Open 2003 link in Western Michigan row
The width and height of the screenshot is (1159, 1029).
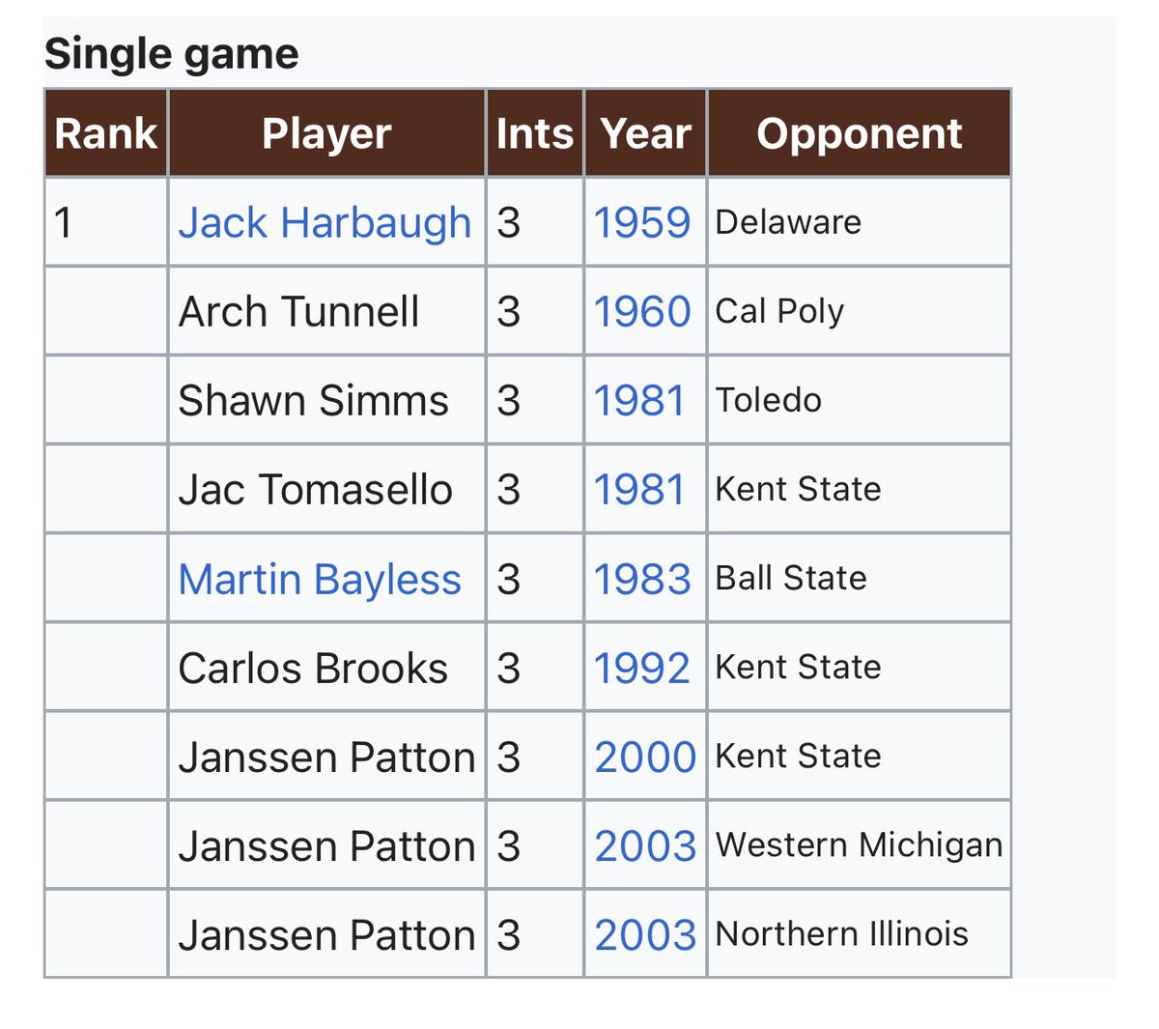645,846
